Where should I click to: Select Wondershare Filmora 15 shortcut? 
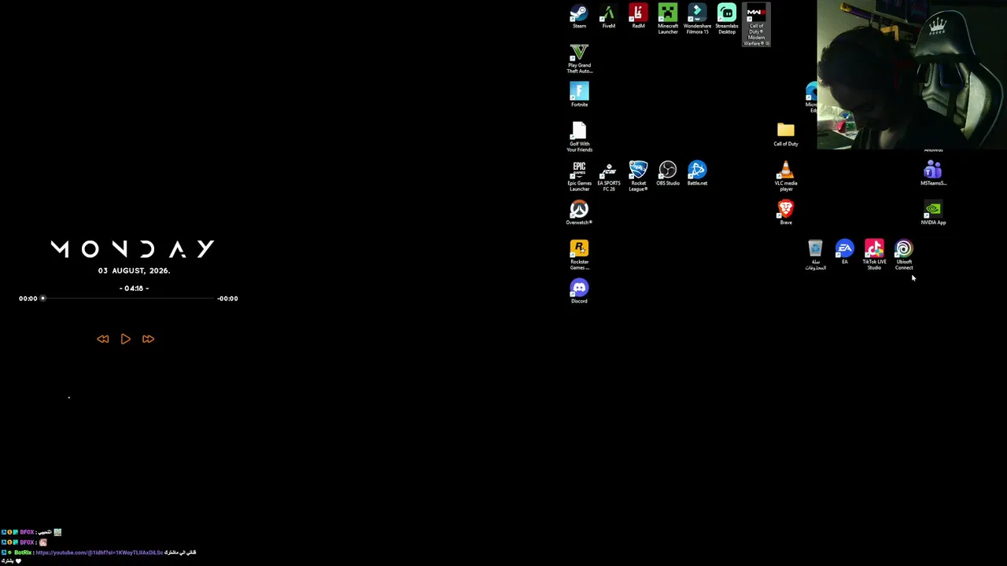(x=697, y=19)
